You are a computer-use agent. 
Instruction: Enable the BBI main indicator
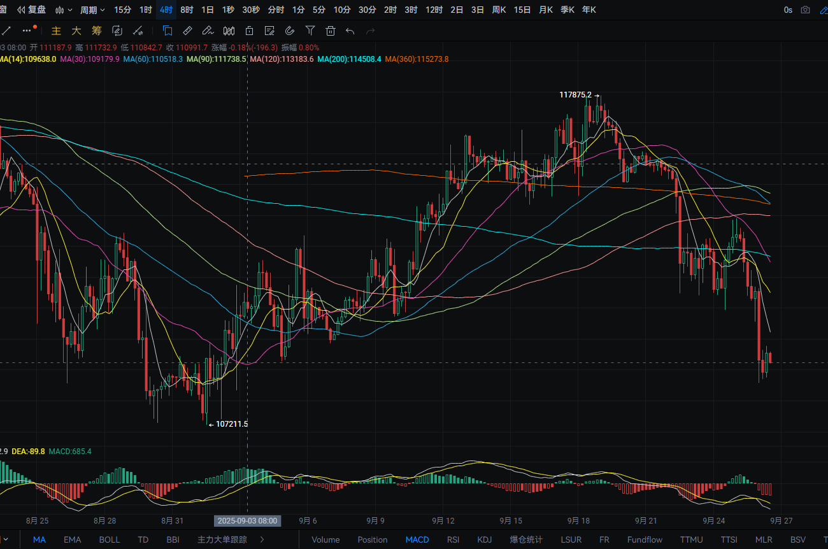[x=173, y=539]
